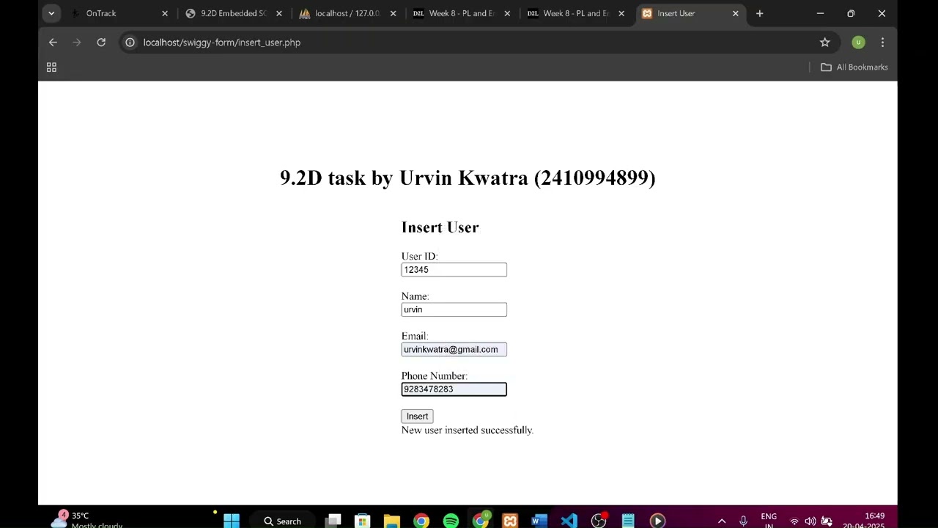Open the All Bookmarks folder
938x528 pixels.
[x=854, y=67]
